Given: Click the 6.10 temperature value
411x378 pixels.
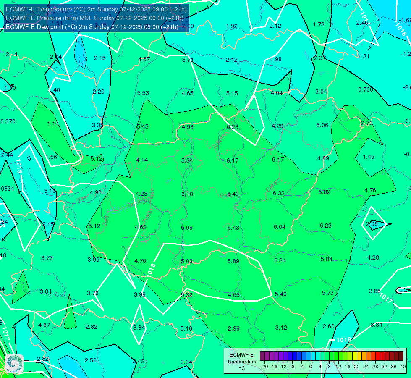Looking at the screenshot, I should 187,194.
